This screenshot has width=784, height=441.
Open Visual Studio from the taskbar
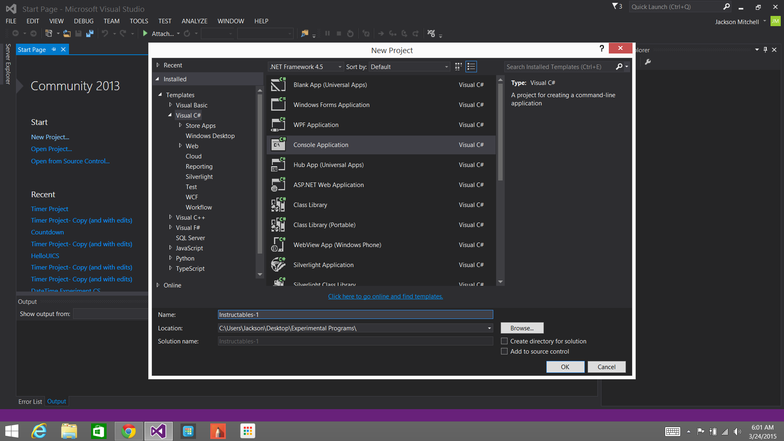158,431
